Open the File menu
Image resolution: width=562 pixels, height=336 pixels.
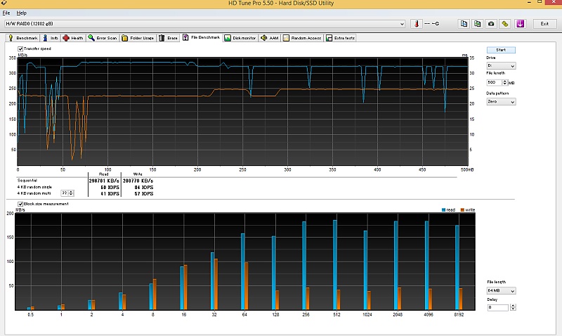click(x=6, y=13)
